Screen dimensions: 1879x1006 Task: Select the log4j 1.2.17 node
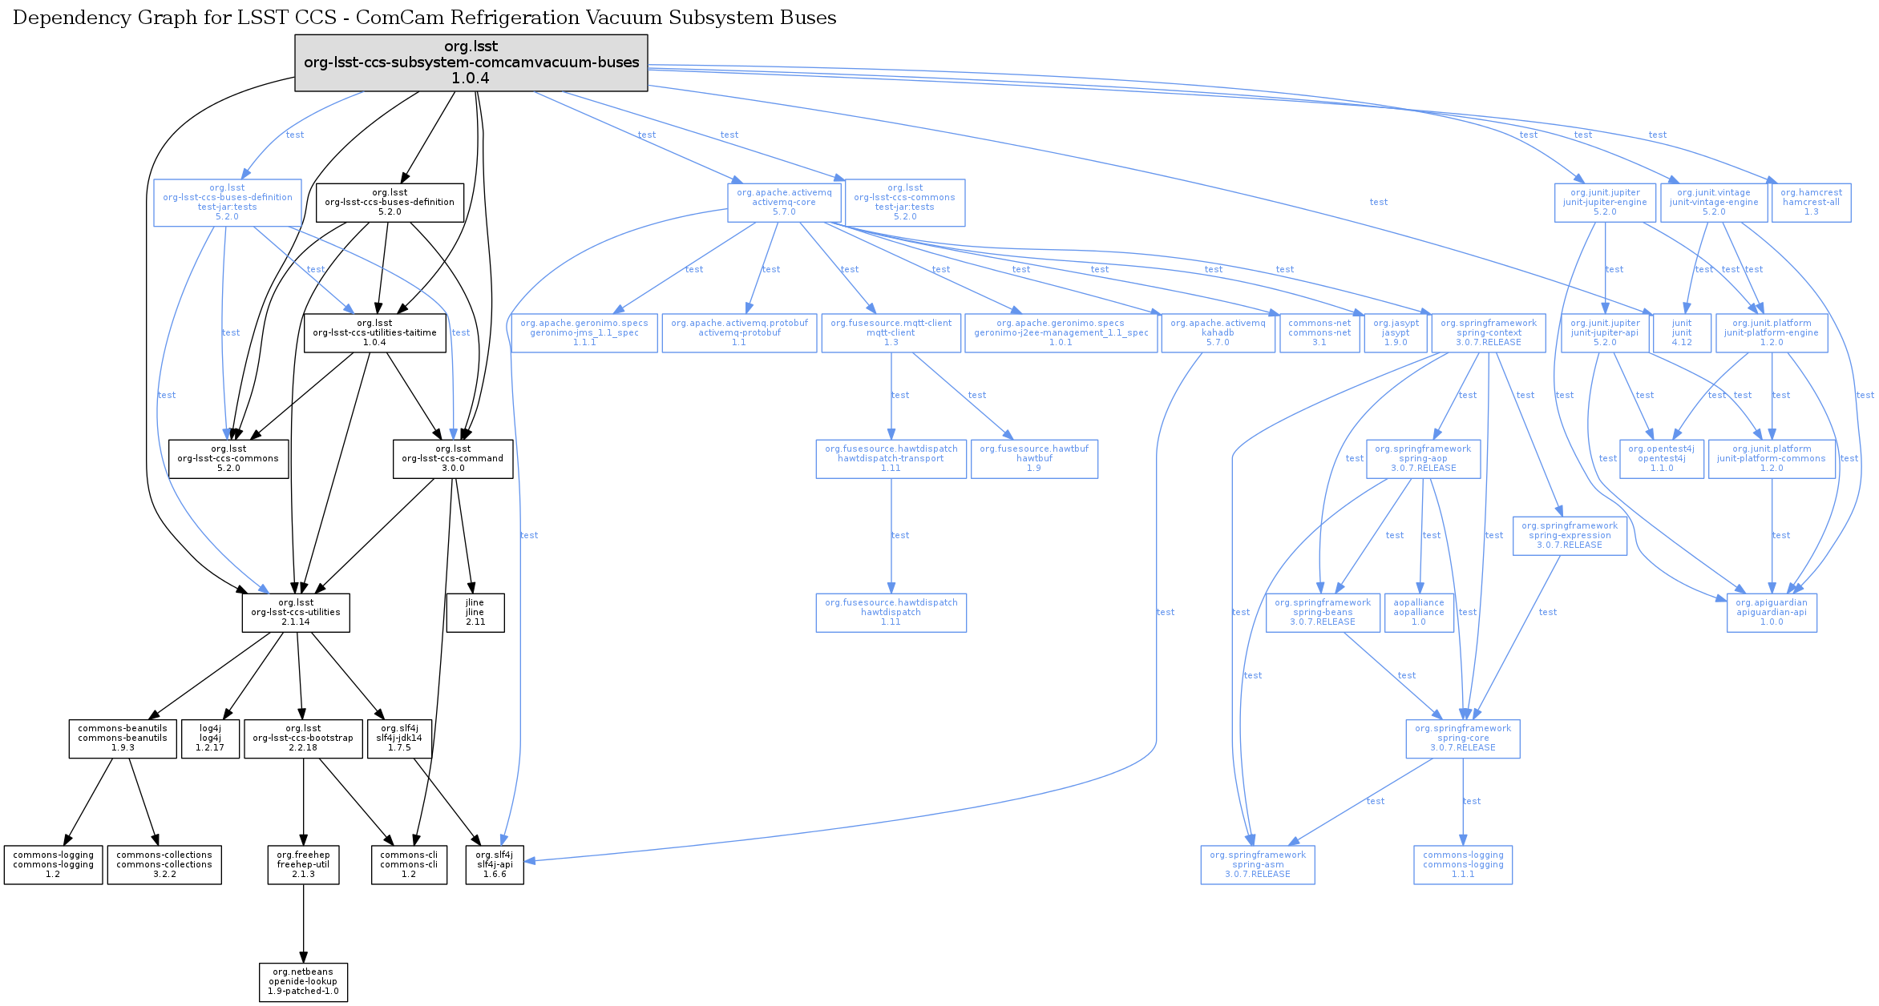click(210, 738)
